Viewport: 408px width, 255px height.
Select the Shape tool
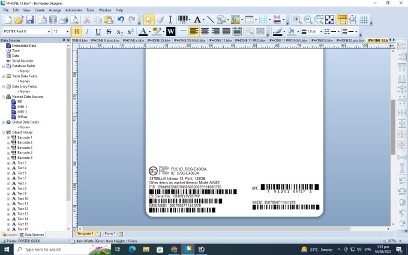221,20
